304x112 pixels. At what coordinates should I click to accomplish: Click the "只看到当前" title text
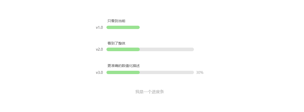(116, 21)
